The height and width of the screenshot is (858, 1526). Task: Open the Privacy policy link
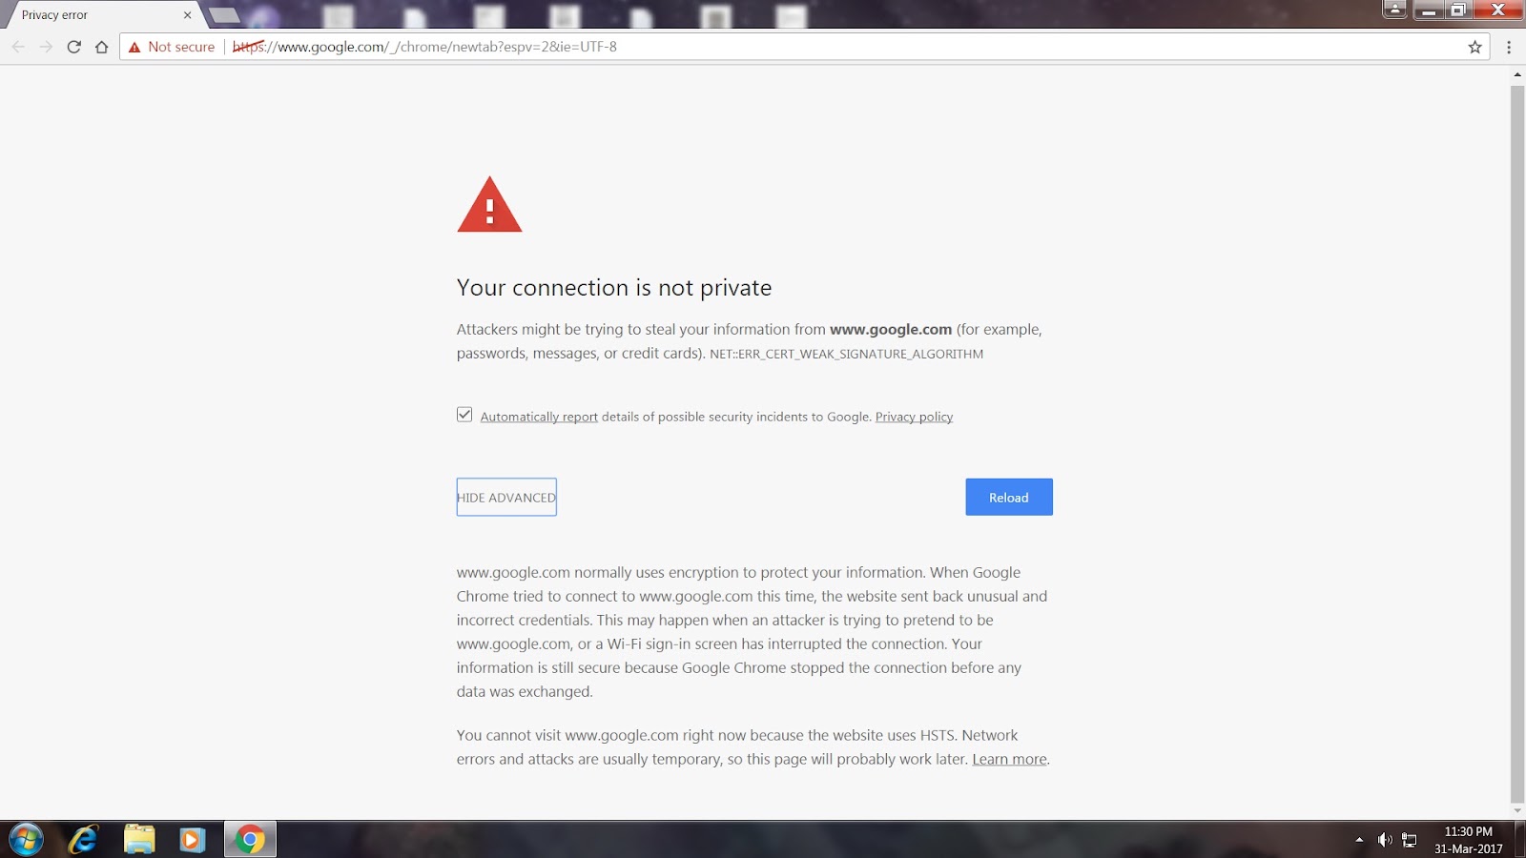point(914,417)
